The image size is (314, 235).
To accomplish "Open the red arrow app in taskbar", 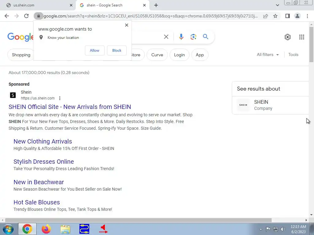I will point(103,229).
